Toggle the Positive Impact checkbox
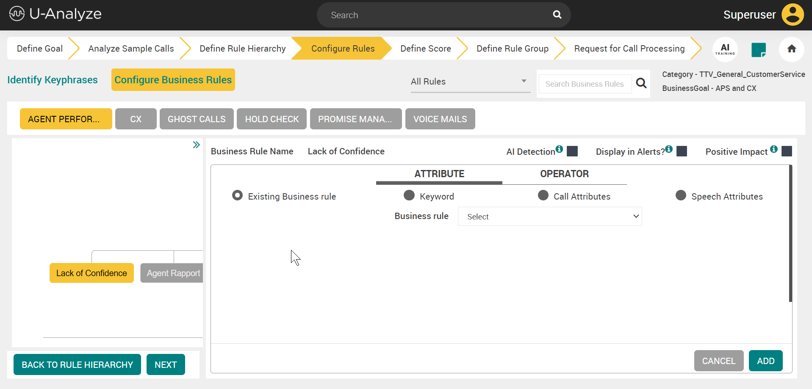This screenshot has height=389, width=812. point(787,151)
